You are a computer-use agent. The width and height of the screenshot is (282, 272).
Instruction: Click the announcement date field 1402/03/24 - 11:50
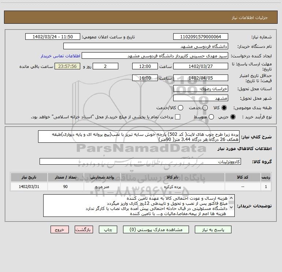click(53, 37)
